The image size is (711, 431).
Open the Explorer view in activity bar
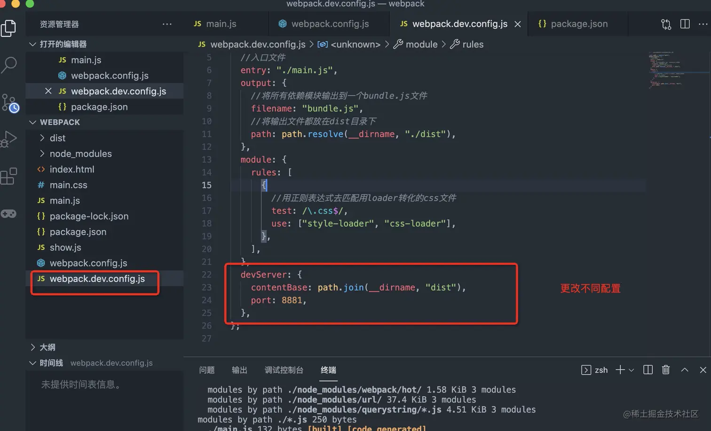[8, 28]
